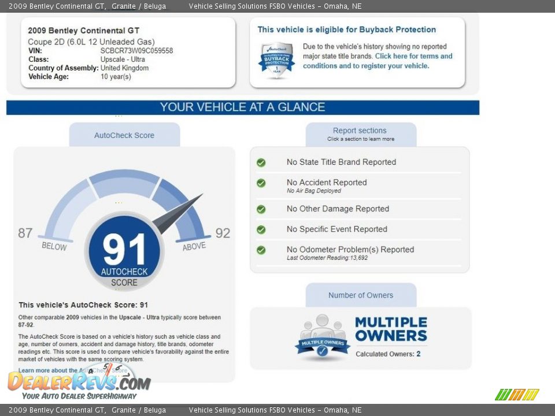Image resolution: width=555 pixels, height=416 pixels.
Task: Click the striped green-orange-yellow logo icon
Action: (517, 395)
